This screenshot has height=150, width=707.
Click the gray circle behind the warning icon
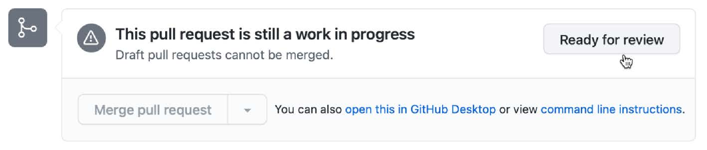(x=91, y=38)
